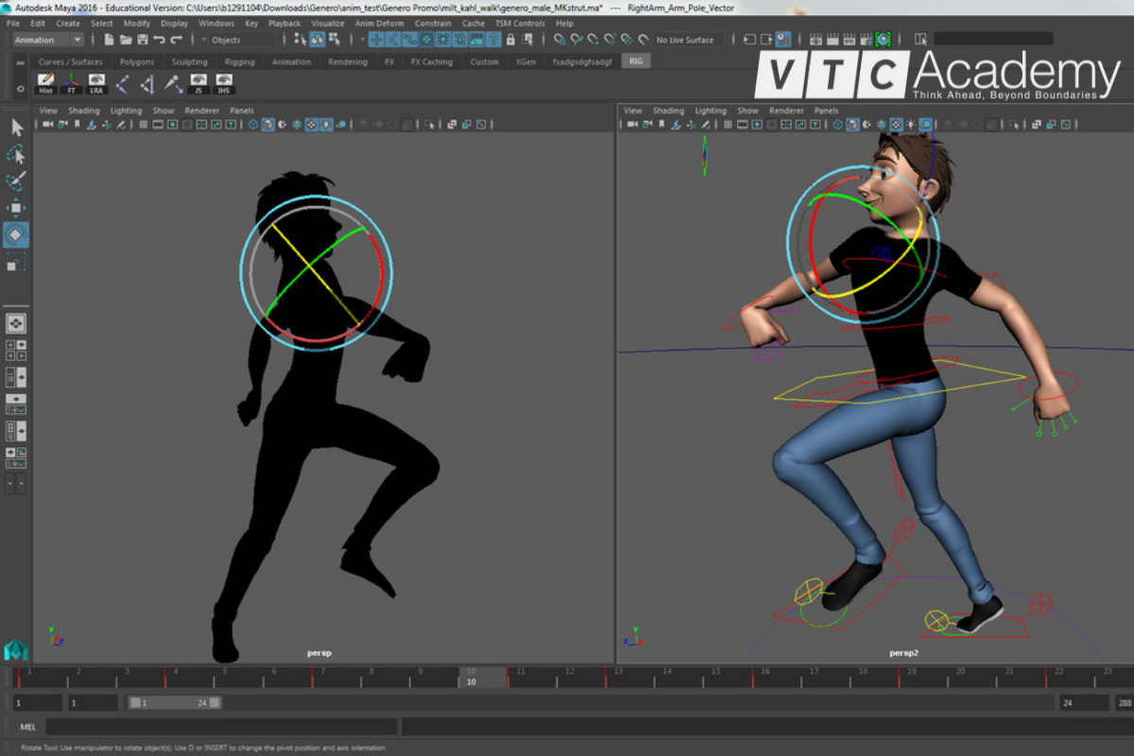Switch to the Polygons shelf tab
The image size is (1134, 756).
tap(136, 60)
